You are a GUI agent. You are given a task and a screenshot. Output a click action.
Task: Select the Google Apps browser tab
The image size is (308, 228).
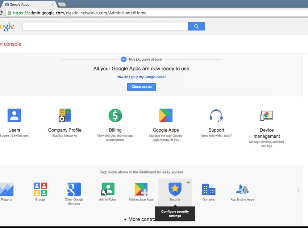coord(29,4)
